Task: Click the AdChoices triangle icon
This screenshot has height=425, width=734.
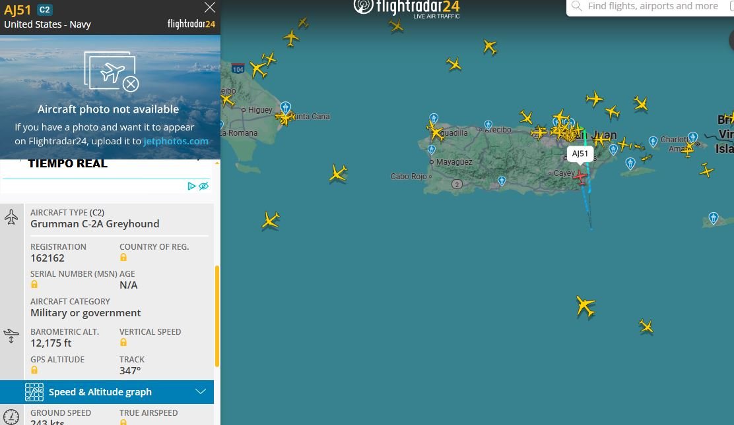Action: coord(191,186)
